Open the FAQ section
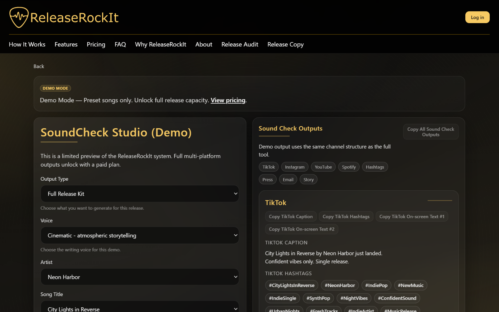Screen dimensions: 499x312 click(x=120, y=44)
